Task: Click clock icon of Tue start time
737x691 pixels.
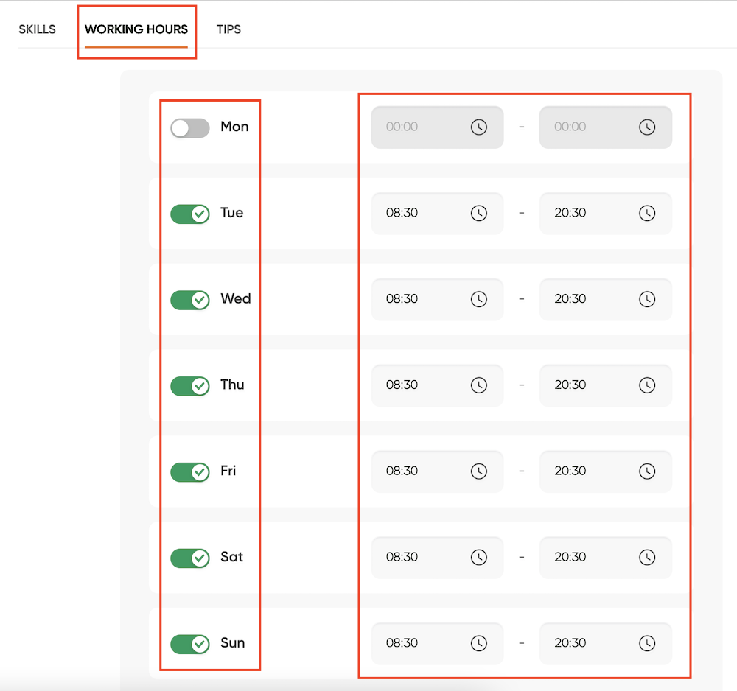Action: pyautogui.click(x=479, y=213)
